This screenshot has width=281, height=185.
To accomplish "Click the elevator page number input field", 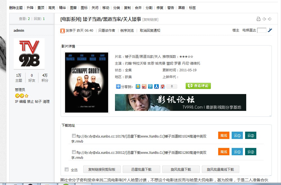I will click(x=262, y=30).
